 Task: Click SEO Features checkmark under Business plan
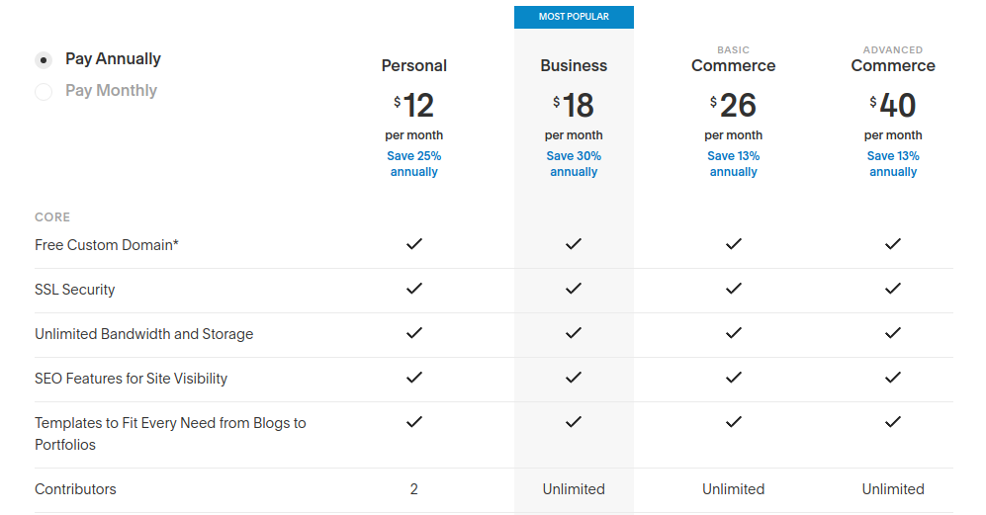click(x=574, y=378)
